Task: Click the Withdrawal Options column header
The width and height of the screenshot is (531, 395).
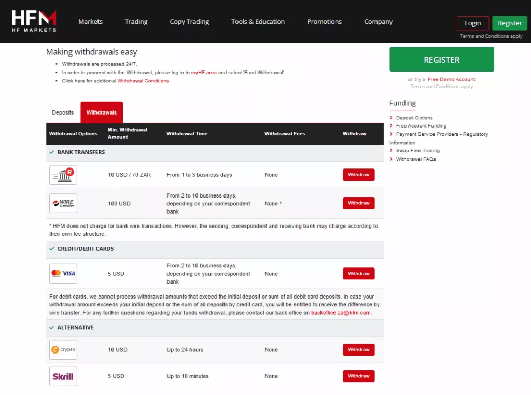Action: (73, 133)
